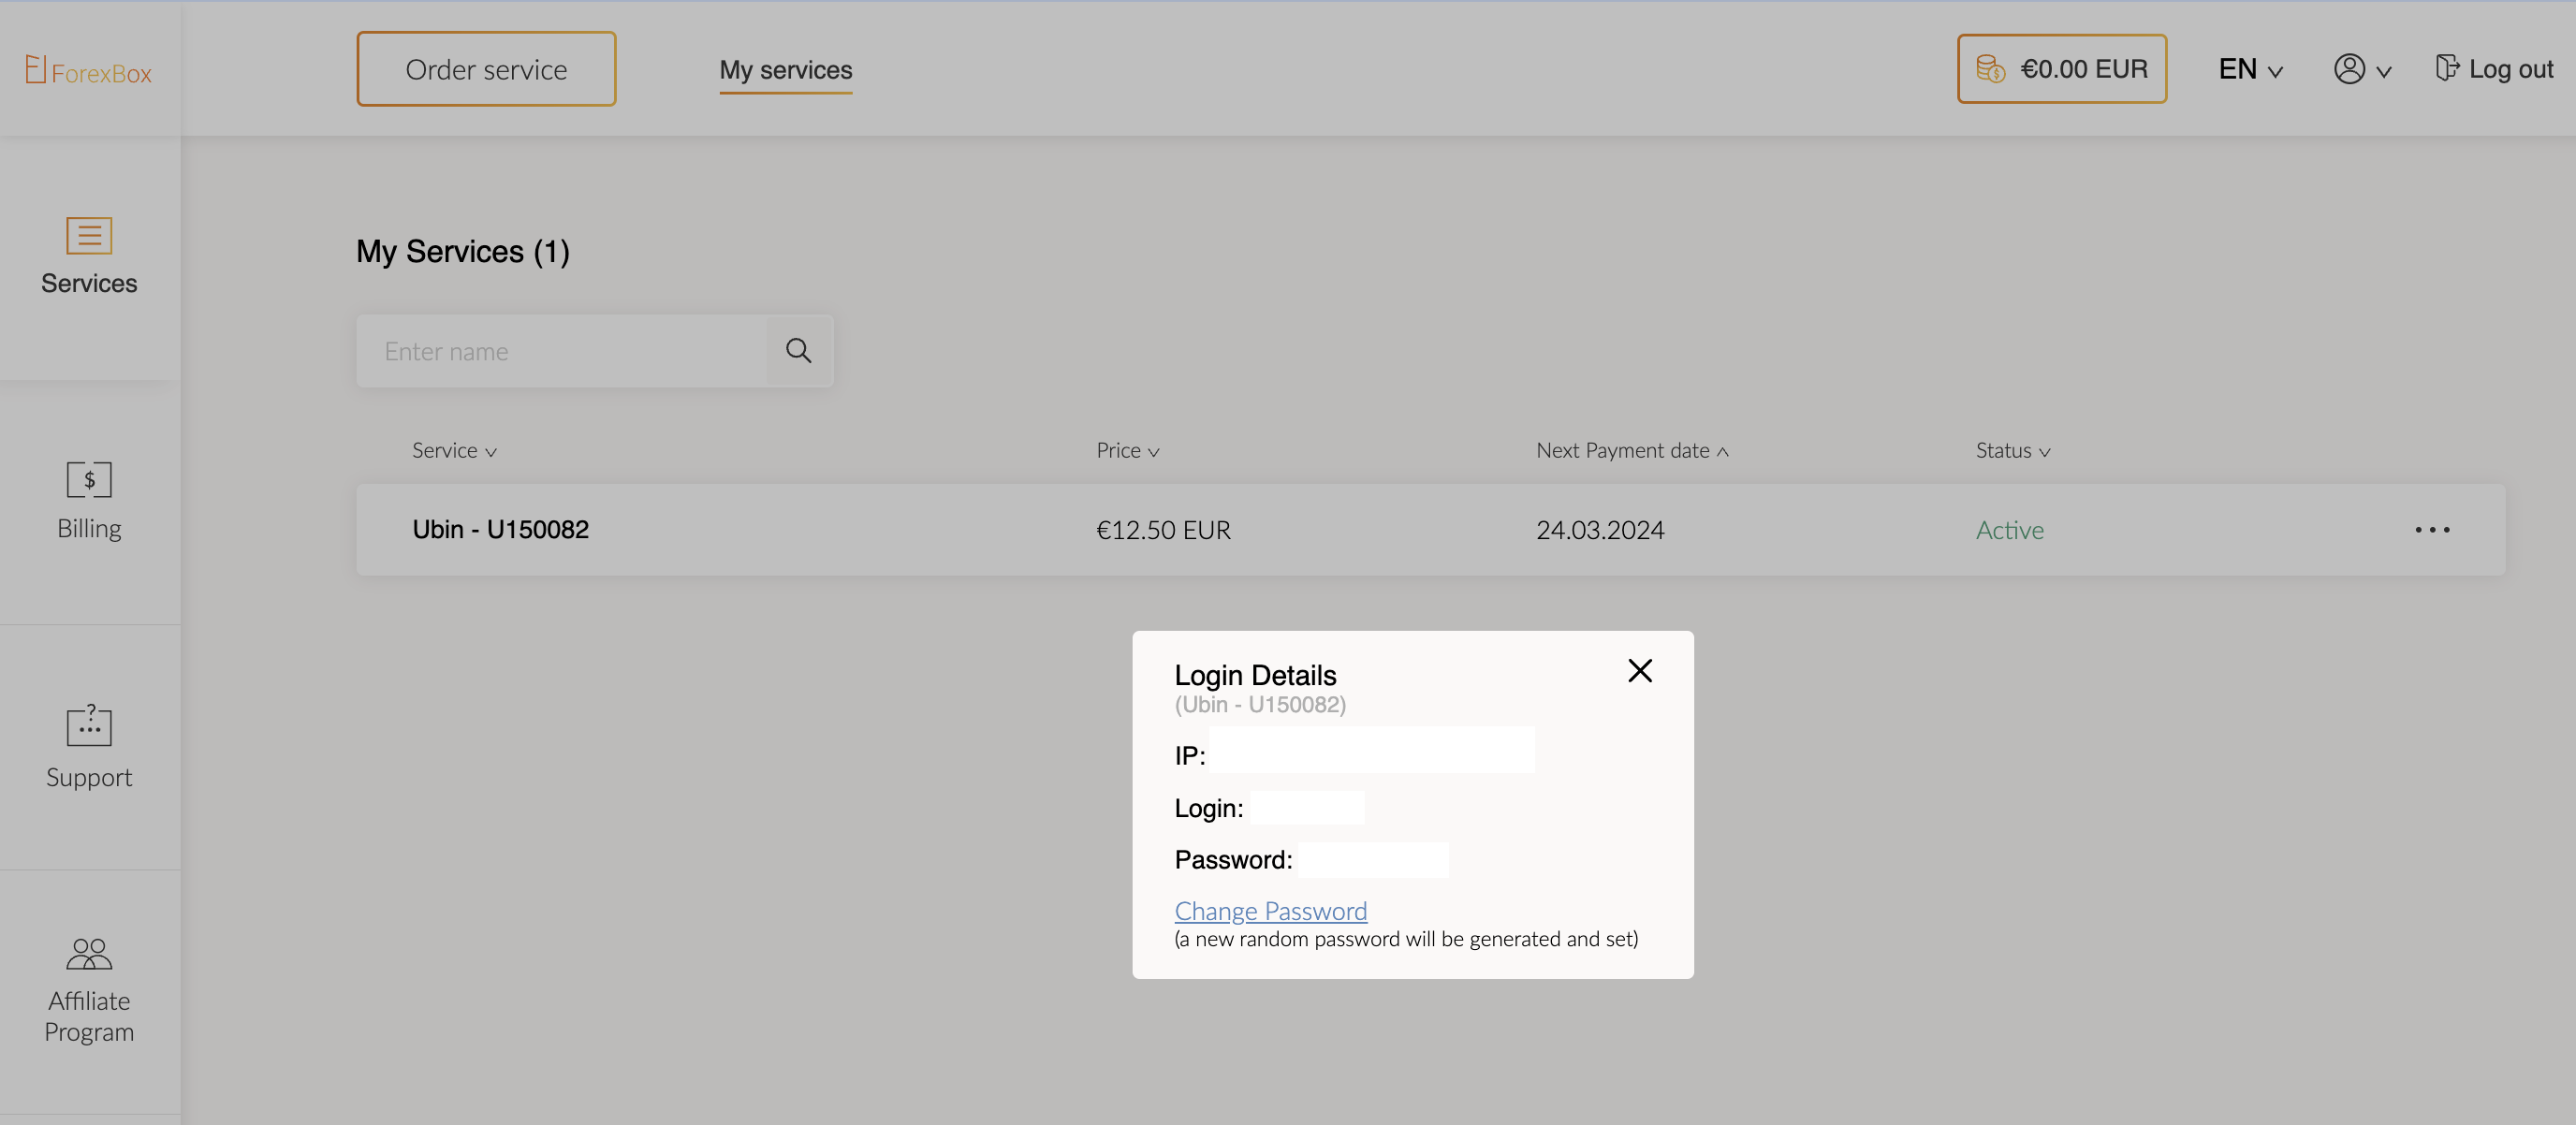Focus the Enter name search field
This screenshot has height=1125, width=2576.
coord(562,351)
